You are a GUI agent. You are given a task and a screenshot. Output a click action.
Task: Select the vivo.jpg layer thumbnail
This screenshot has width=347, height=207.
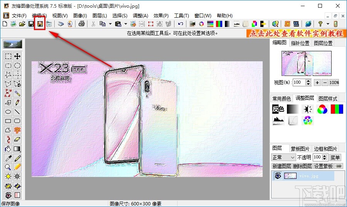point(290,176)
